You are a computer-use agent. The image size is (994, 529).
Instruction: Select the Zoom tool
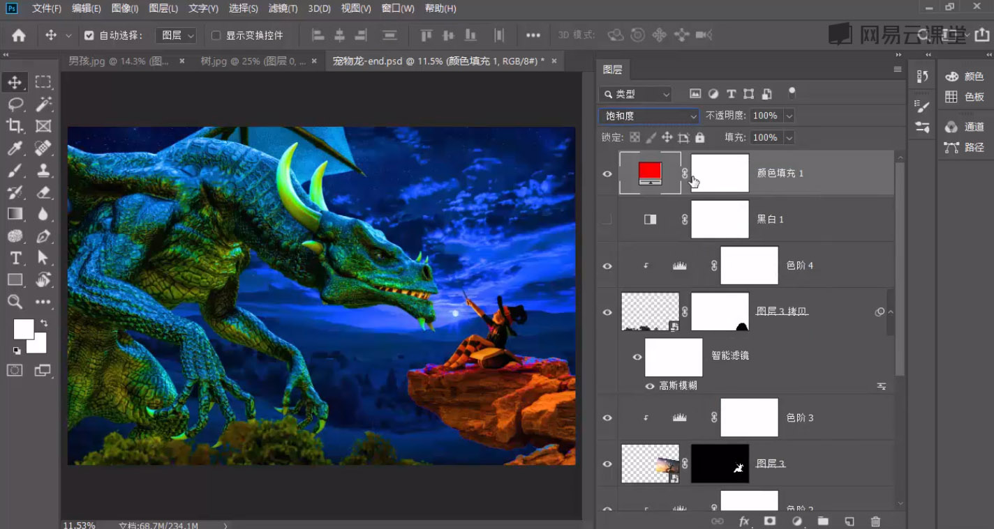point(15,302)
